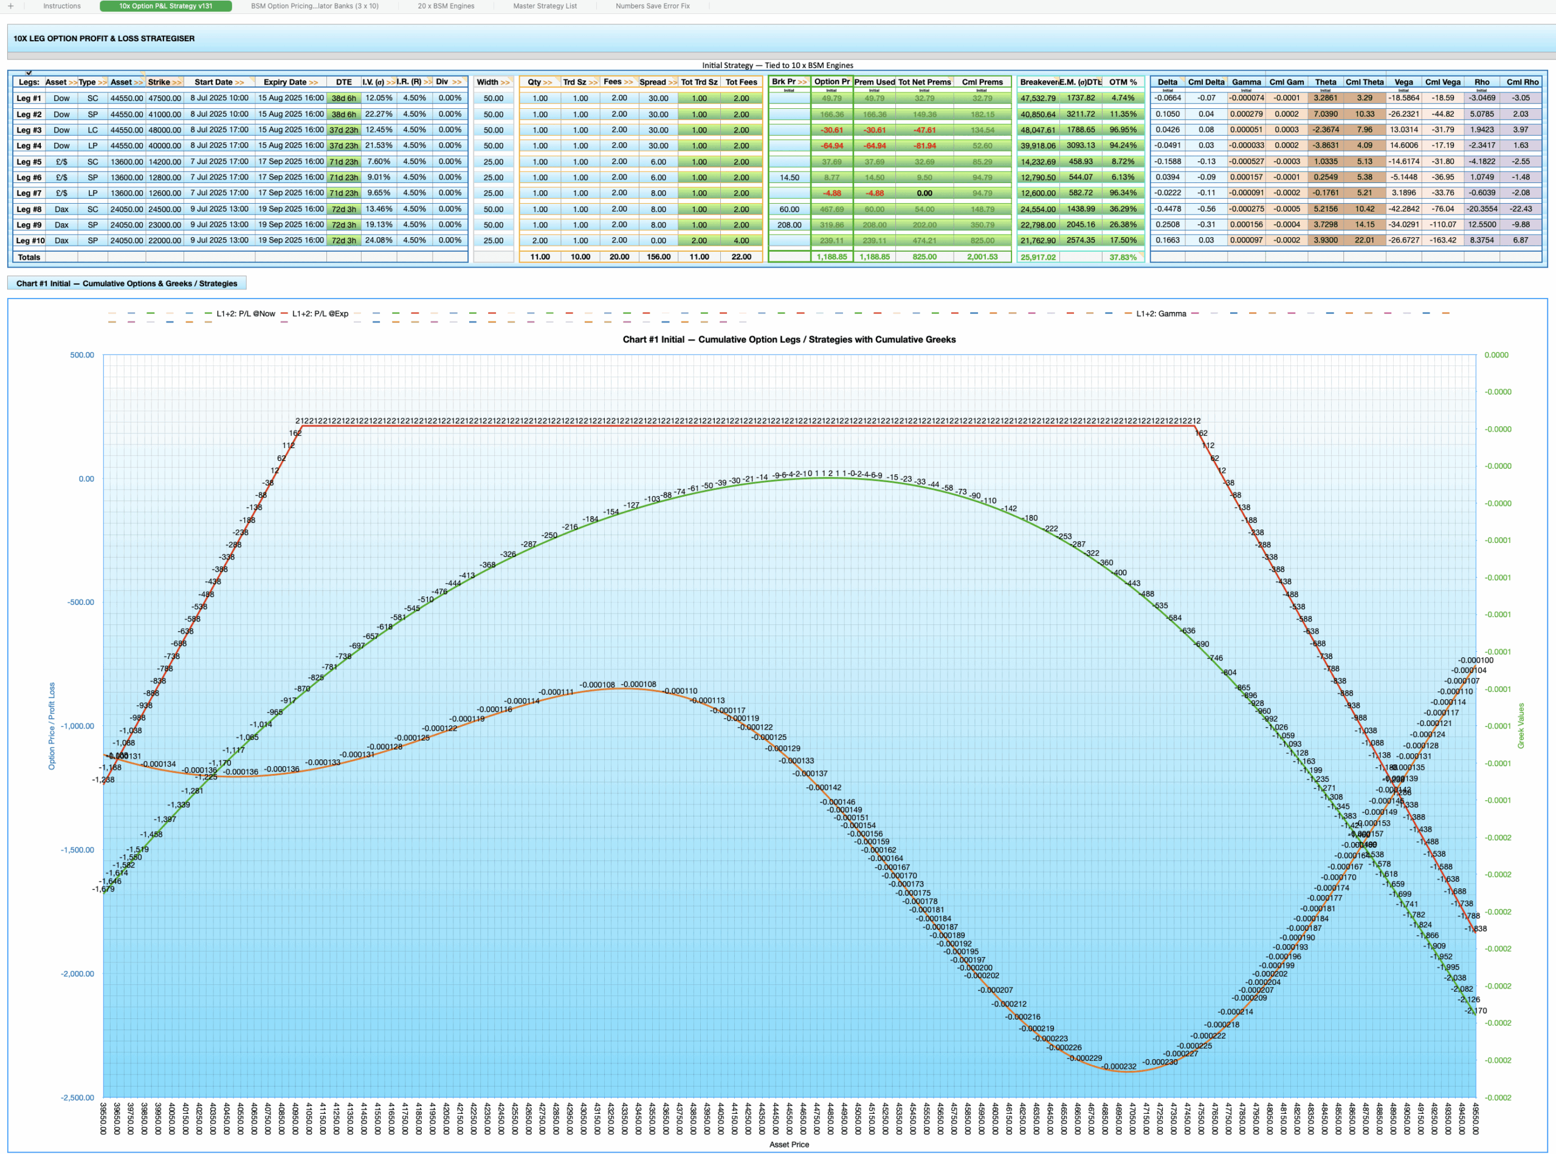The image size is (1556, 1154).
Task: Select the 'Qty >>' column header
Action: coord(540,83)
